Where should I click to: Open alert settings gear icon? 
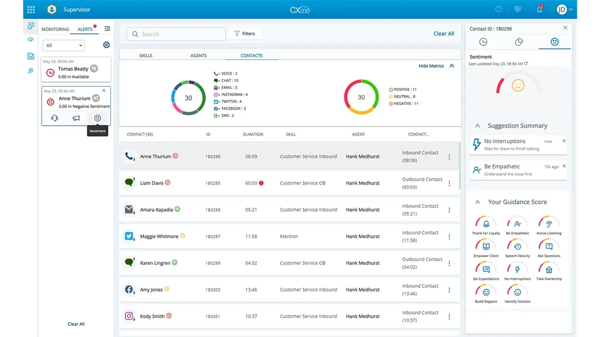(106, 45)
